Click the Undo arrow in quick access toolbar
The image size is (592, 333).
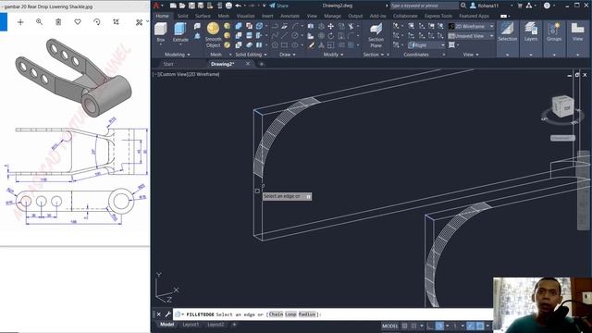click(239, 6)
